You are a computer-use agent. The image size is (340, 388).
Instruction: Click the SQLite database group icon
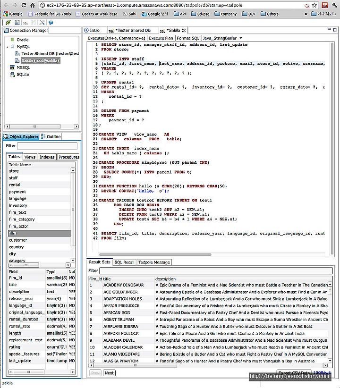(12, 74)
